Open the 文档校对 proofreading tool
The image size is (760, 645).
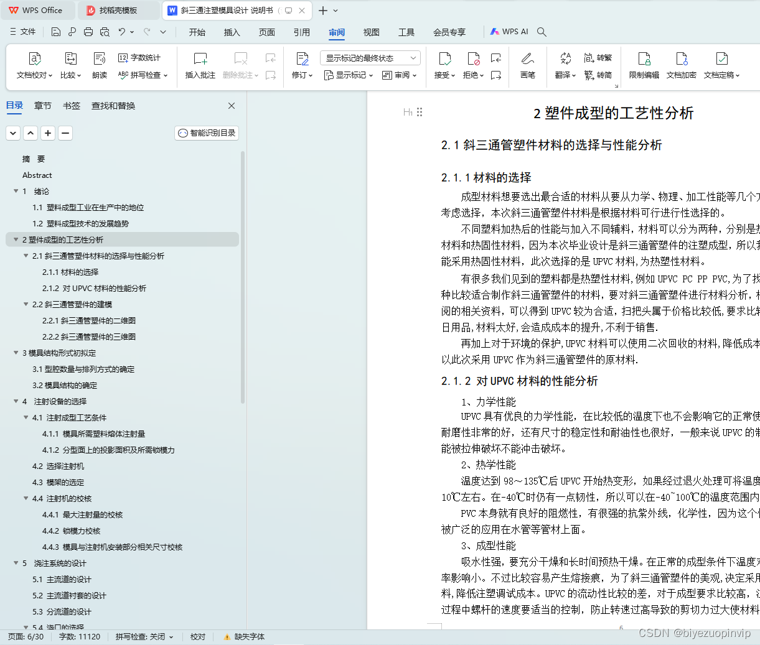(34, 66)
